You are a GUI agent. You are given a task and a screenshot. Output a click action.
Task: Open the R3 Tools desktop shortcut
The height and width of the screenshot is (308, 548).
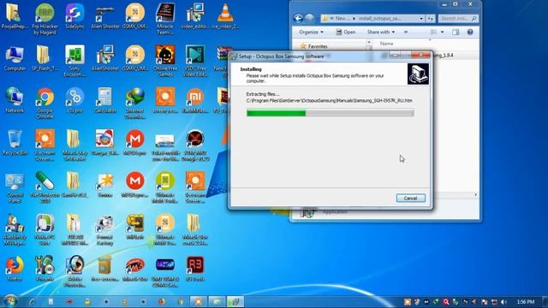[x=195, y=268]
